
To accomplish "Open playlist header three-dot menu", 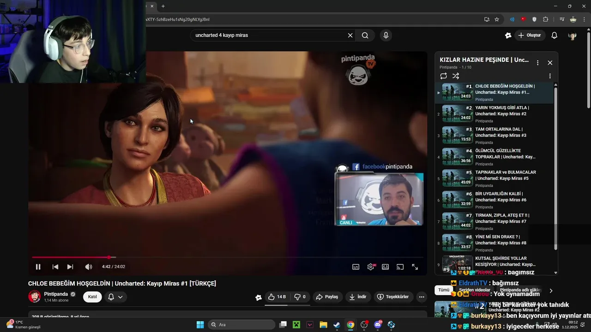I will click(x=537, y=63).
